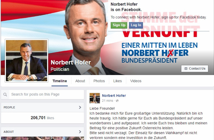Open the Photos tab
This screenshot has height=140, width=214.
click(99, 81)
